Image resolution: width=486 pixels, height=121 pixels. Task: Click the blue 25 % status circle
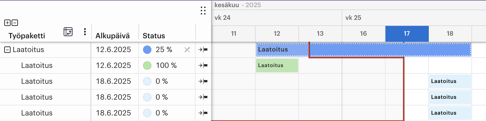(147, 49)
